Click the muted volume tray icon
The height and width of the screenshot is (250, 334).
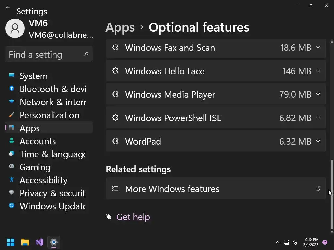(x=295, y=242)
